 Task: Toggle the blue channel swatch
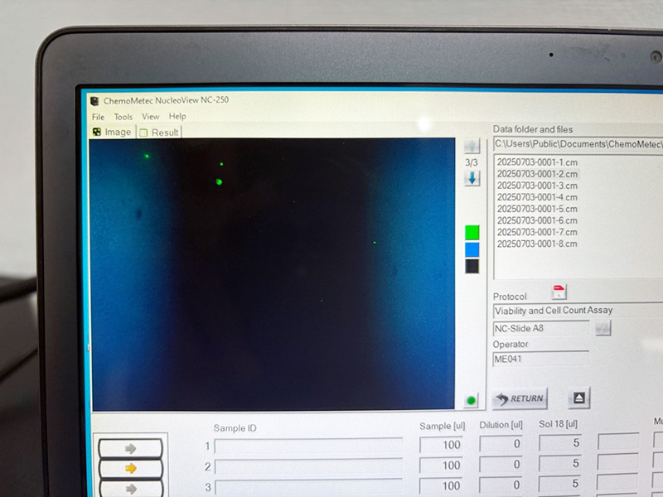[472, 249]
